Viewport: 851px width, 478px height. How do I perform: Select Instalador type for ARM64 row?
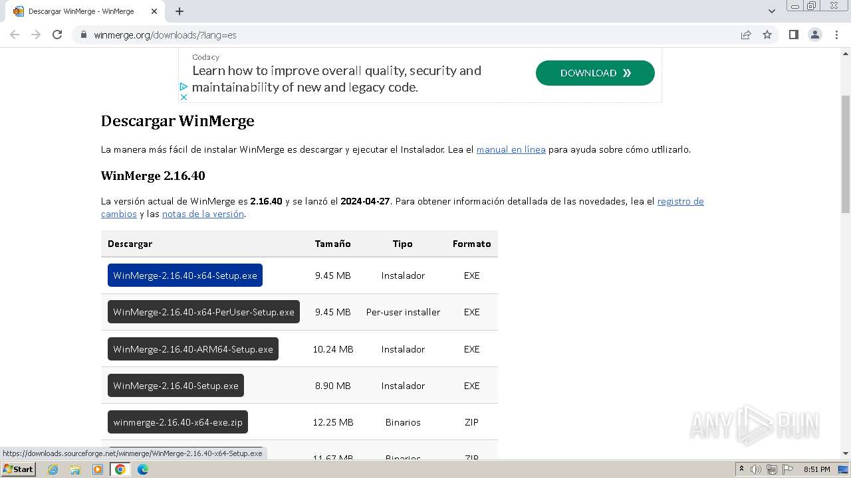click(403, 349)
